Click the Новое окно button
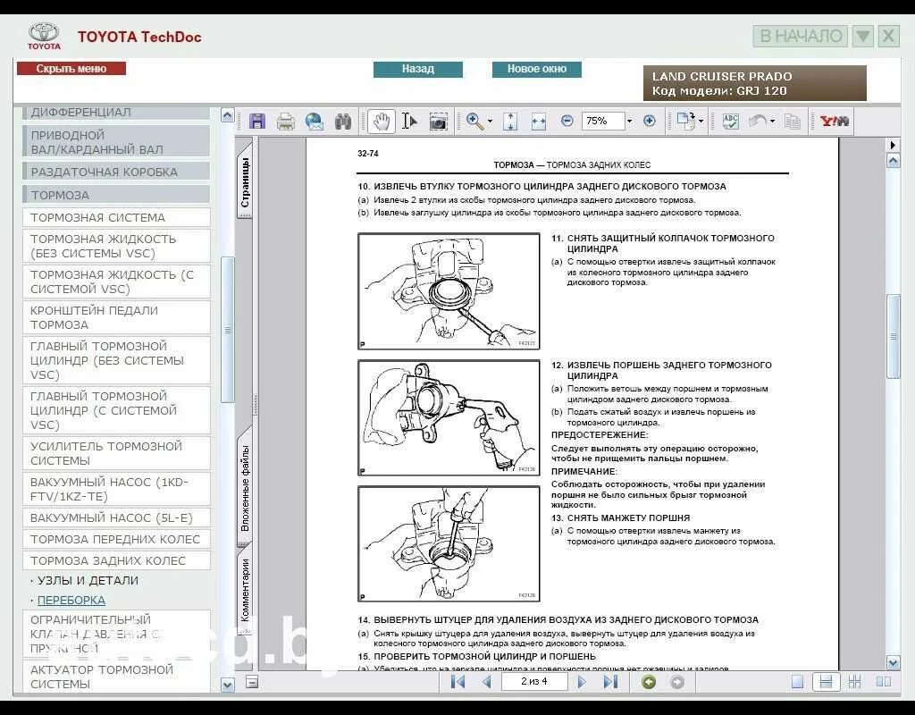Image resolution: width=915 pixels, height=715 pixels. pyautogui.click(x=537, y=69)
